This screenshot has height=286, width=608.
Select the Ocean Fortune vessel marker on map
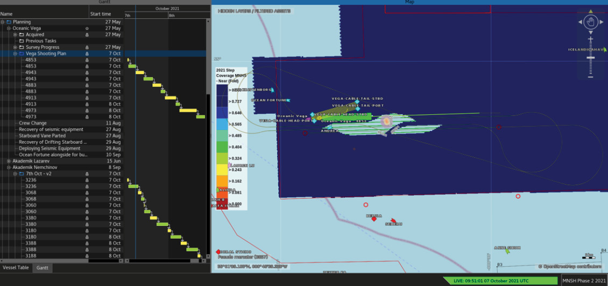click(288, 100)
